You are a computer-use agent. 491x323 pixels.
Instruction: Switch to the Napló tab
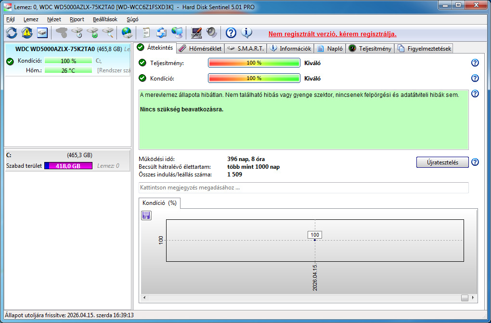pos(330,49)
